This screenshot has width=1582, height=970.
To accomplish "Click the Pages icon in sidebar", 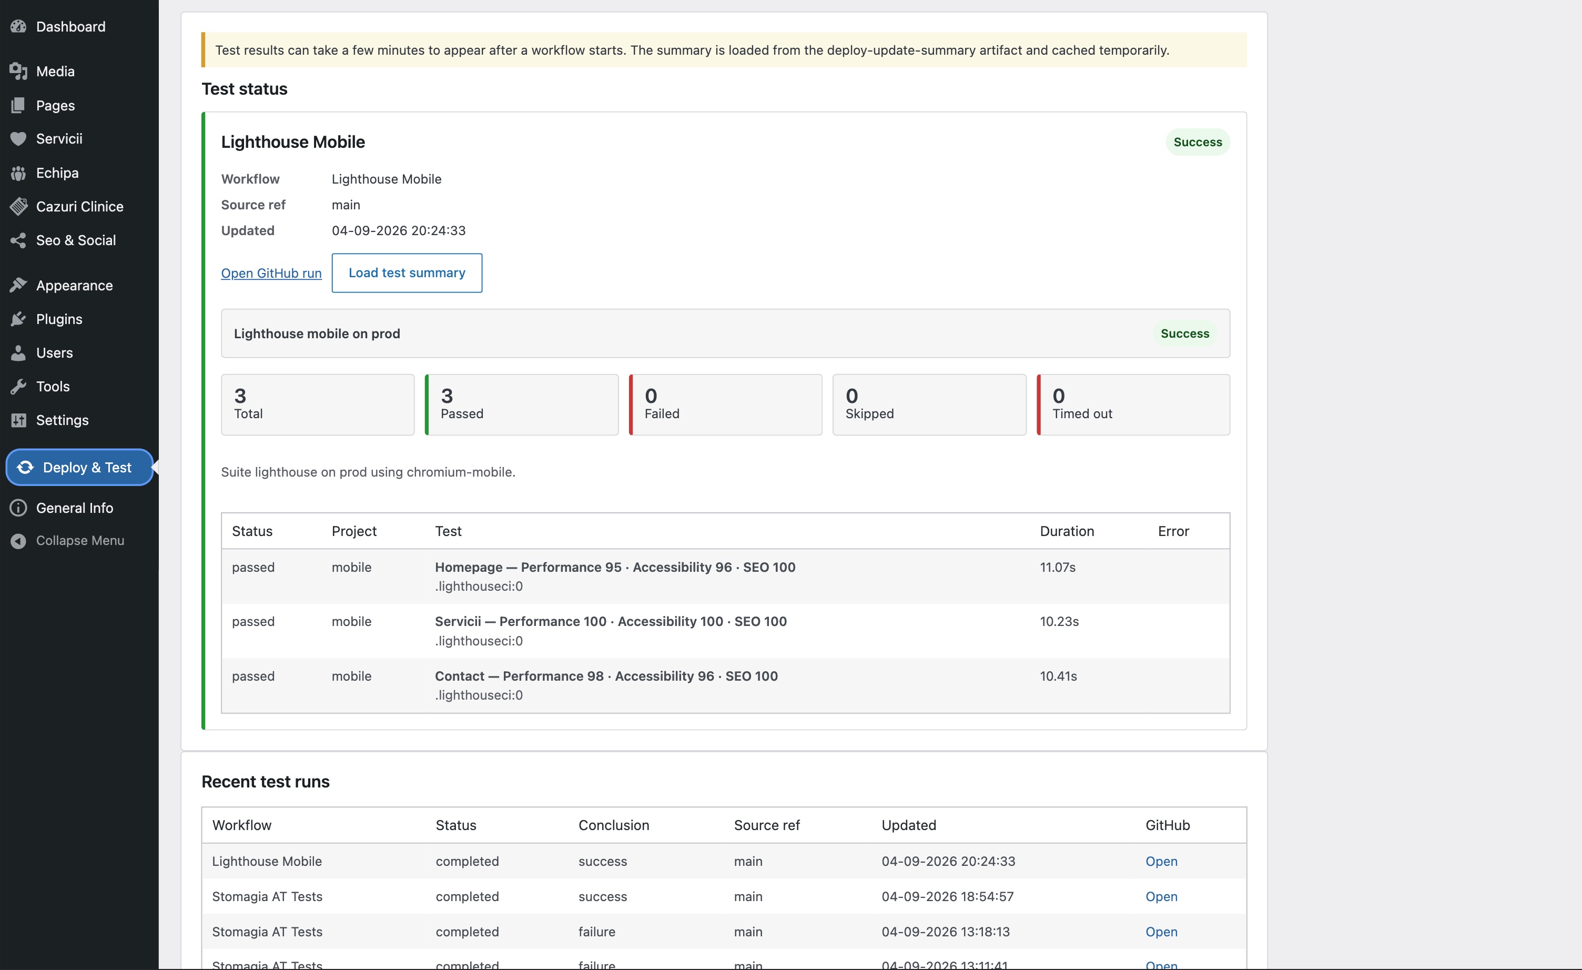I will [18, 105].
